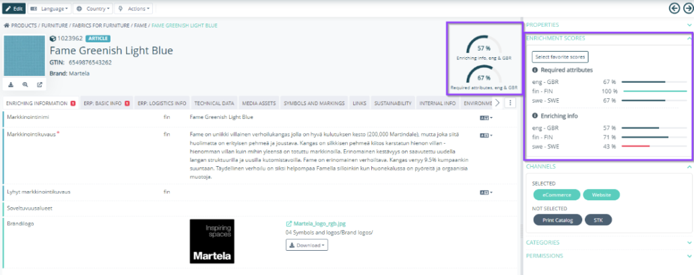Toggle the Print Catalog channel
This screenshot has width=694, height=275.
coord(558,220)
